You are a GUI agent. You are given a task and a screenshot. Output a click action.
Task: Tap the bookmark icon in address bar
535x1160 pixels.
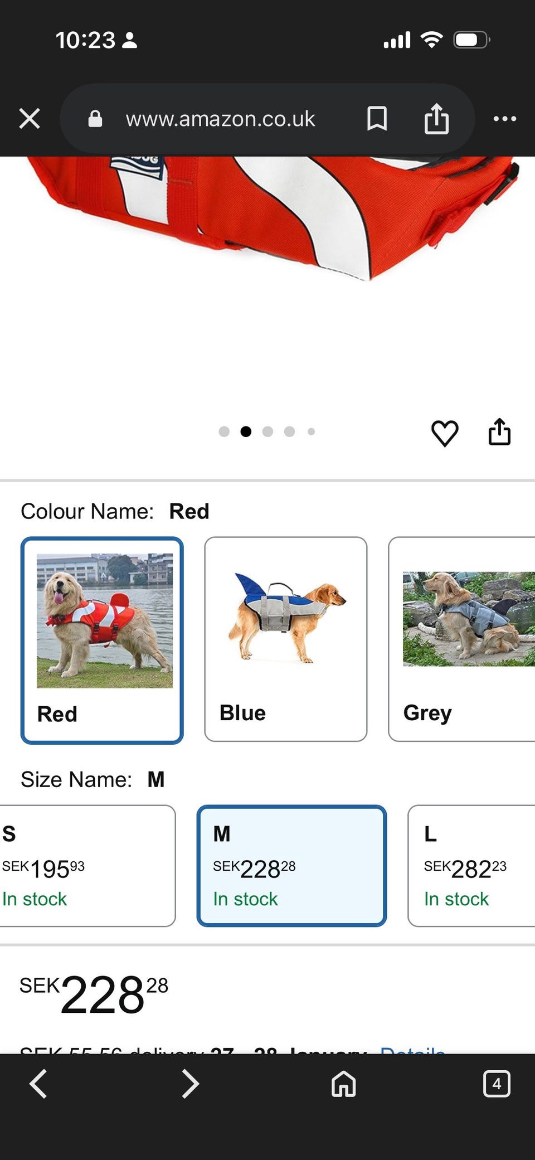point(377,119)
